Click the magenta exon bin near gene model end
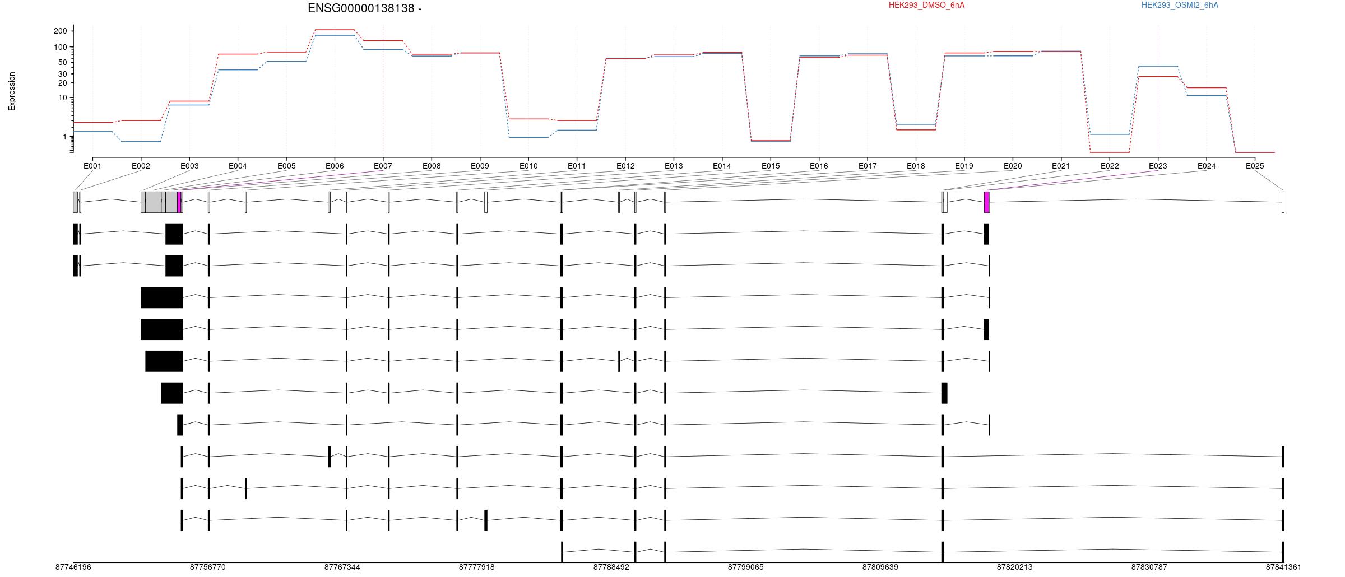This screenshot has width=1345, height=577. (986, 202)
